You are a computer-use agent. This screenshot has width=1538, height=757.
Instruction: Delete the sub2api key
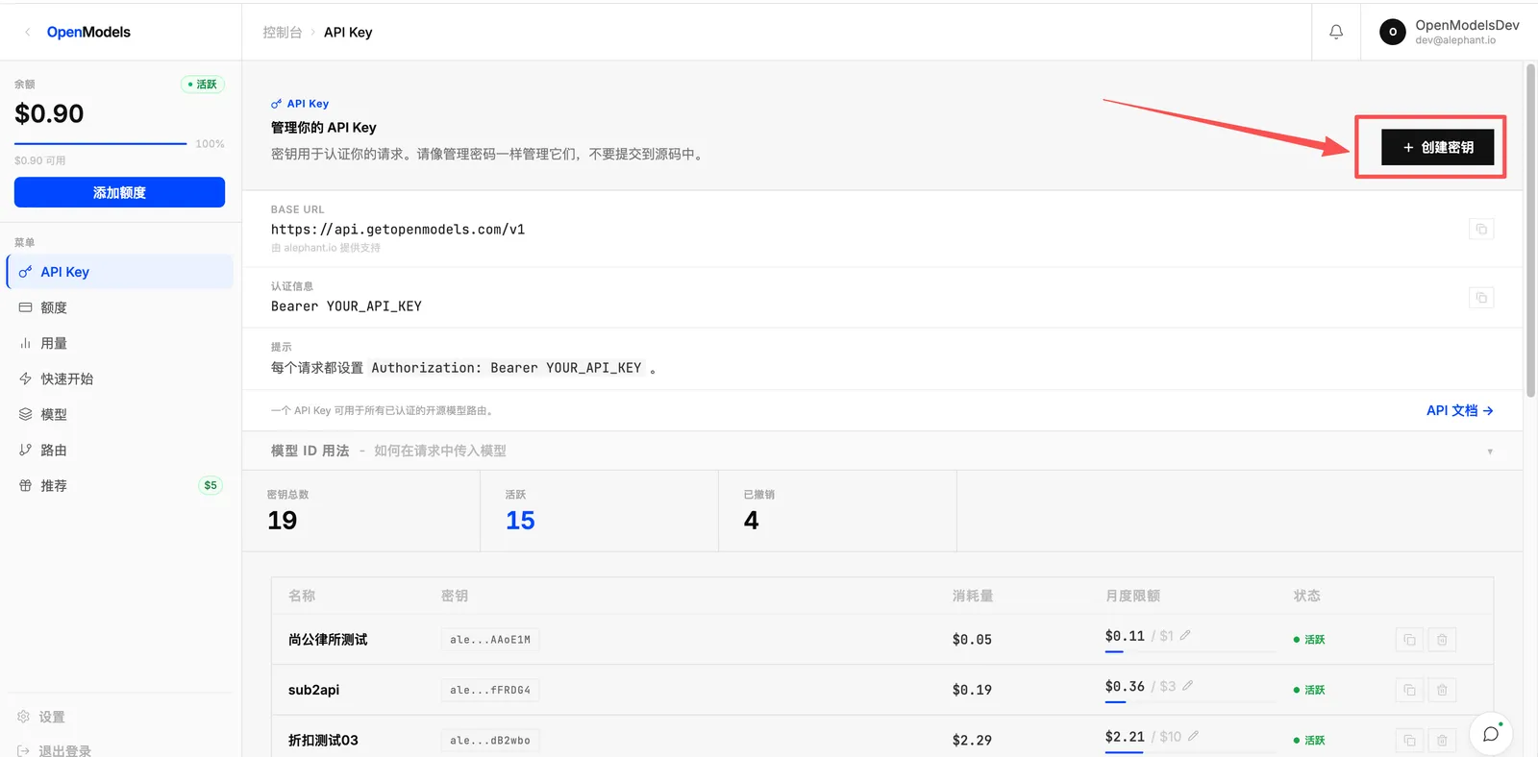pyautogui.click(x=1442, y=690)
